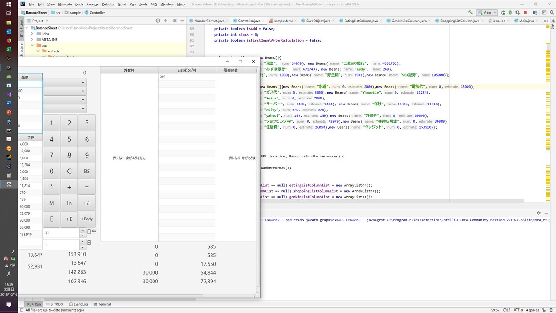Open the Main run configuration dropdown
Viewport: 556px width, 313px height.
click(x=487, y=13)
